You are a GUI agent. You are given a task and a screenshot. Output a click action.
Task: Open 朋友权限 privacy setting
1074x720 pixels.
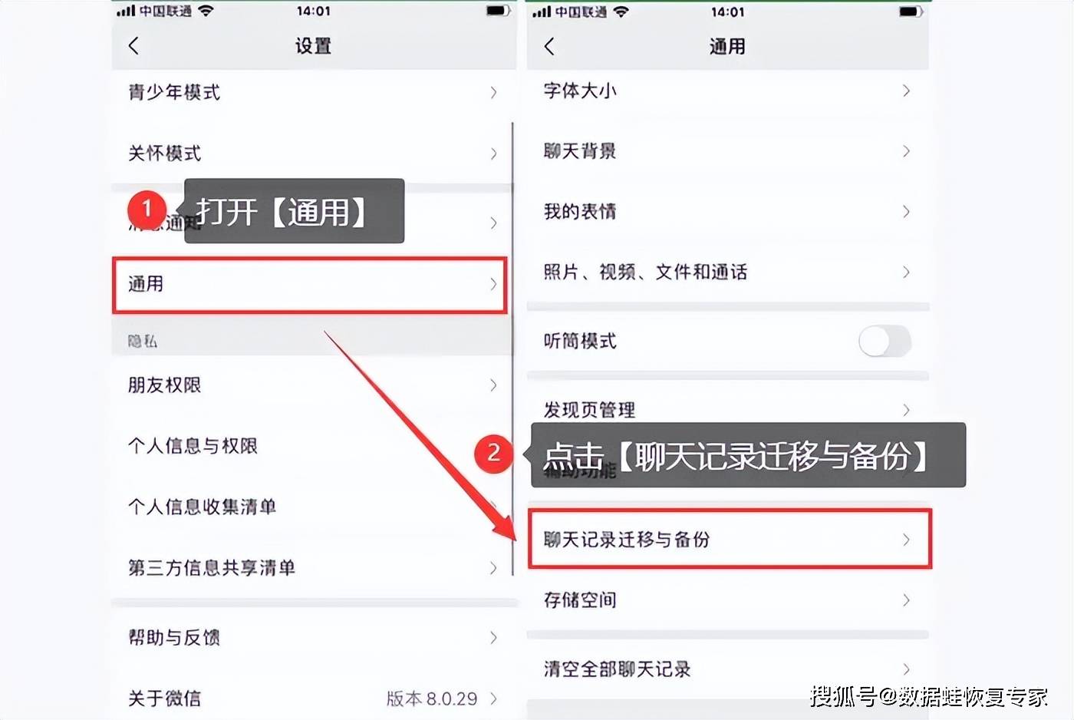tap(313, 385)
